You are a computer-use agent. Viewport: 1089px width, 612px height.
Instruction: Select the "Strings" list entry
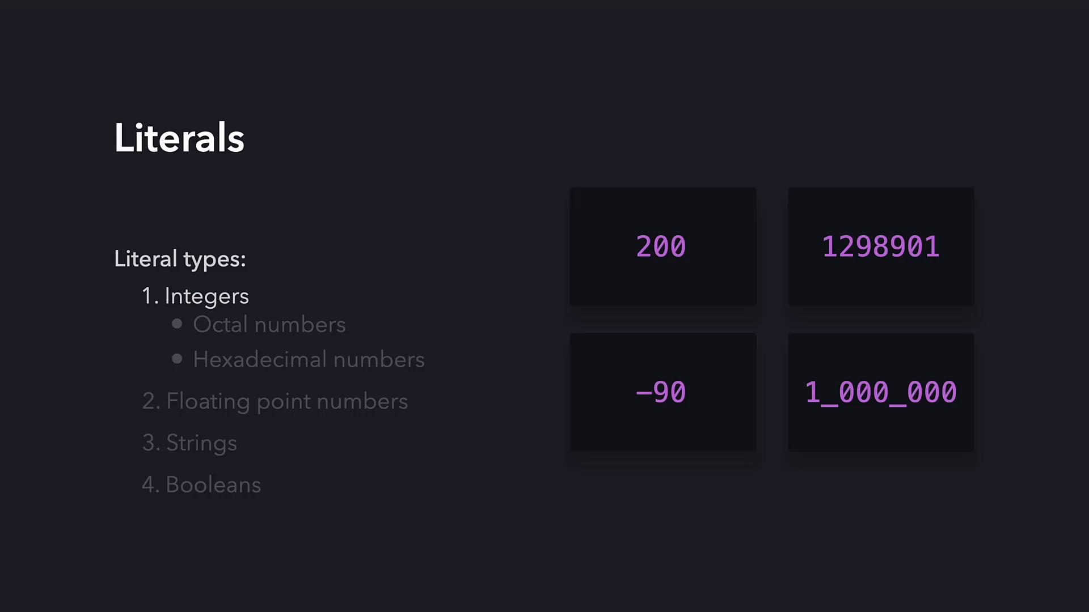click(x=201, y=443)
